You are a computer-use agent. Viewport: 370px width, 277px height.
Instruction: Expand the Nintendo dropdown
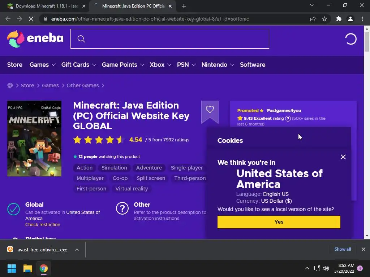click(232, 65)
